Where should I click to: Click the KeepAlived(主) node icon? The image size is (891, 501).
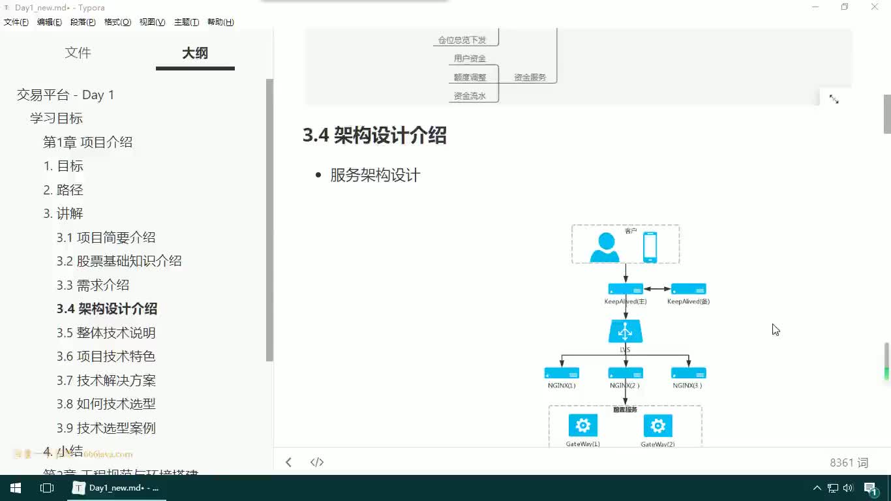pyautogui.click(x=626, y=289)
